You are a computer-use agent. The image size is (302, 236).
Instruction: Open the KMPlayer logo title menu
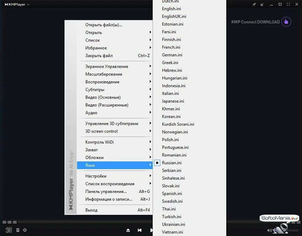(17, 5)
